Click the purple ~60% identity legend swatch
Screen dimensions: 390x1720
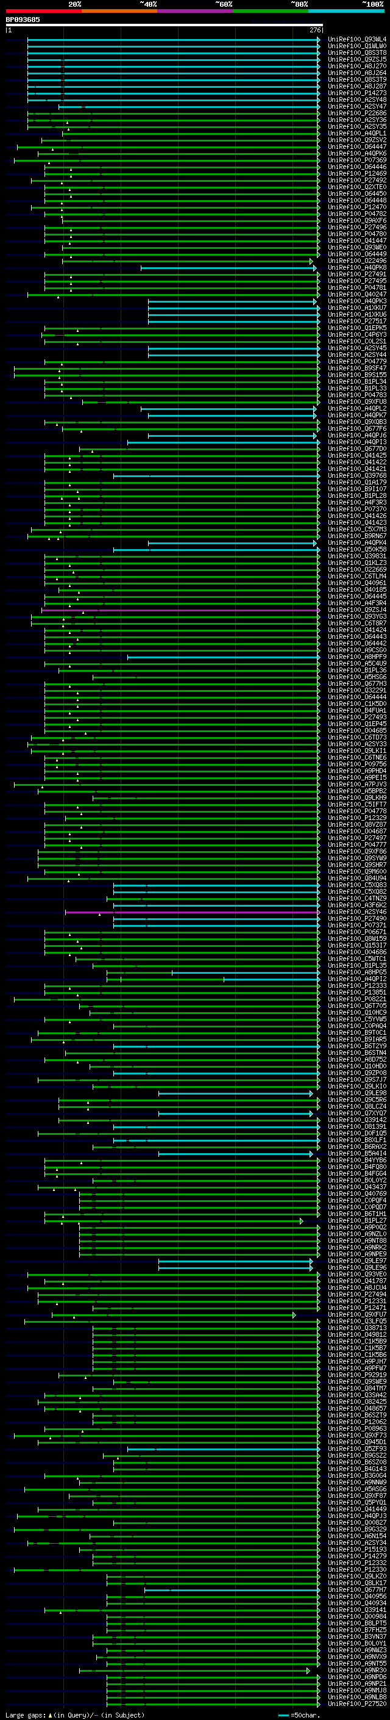coord(194,11)
